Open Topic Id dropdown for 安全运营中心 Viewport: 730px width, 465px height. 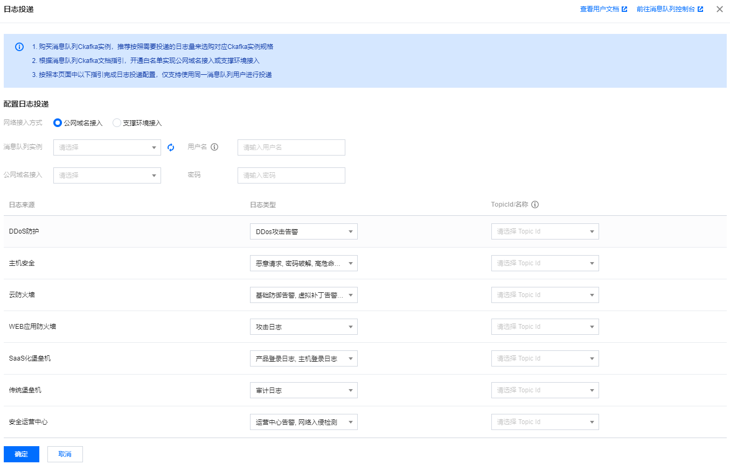coord(545,422)
